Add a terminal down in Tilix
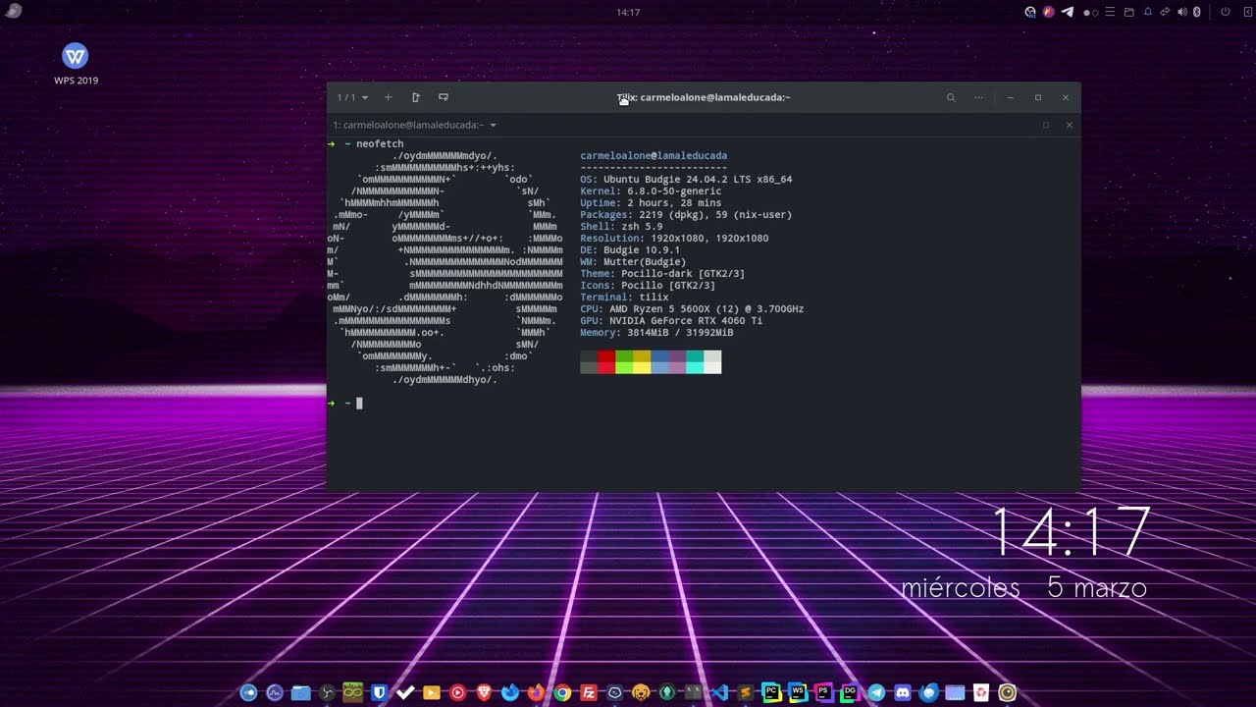Image resolution: width=1256 pixels, height=707 pixels. pos(444,97)
